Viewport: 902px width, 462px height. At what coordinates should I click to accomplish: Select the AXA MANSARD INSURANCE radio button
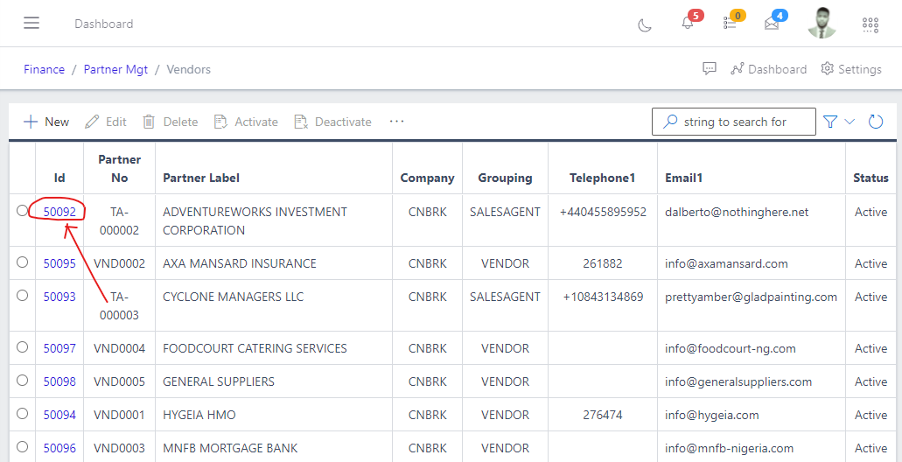point(23,262)
